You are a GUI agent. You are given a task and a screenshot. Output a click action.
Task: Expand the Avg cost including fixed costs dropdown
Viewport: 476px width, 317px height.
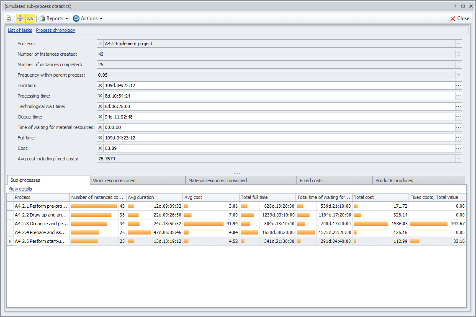(458, 159)
